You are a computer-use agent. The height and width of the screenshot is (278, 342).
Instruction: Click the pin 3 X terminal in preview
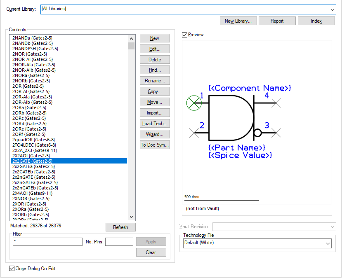click(276, 133)
